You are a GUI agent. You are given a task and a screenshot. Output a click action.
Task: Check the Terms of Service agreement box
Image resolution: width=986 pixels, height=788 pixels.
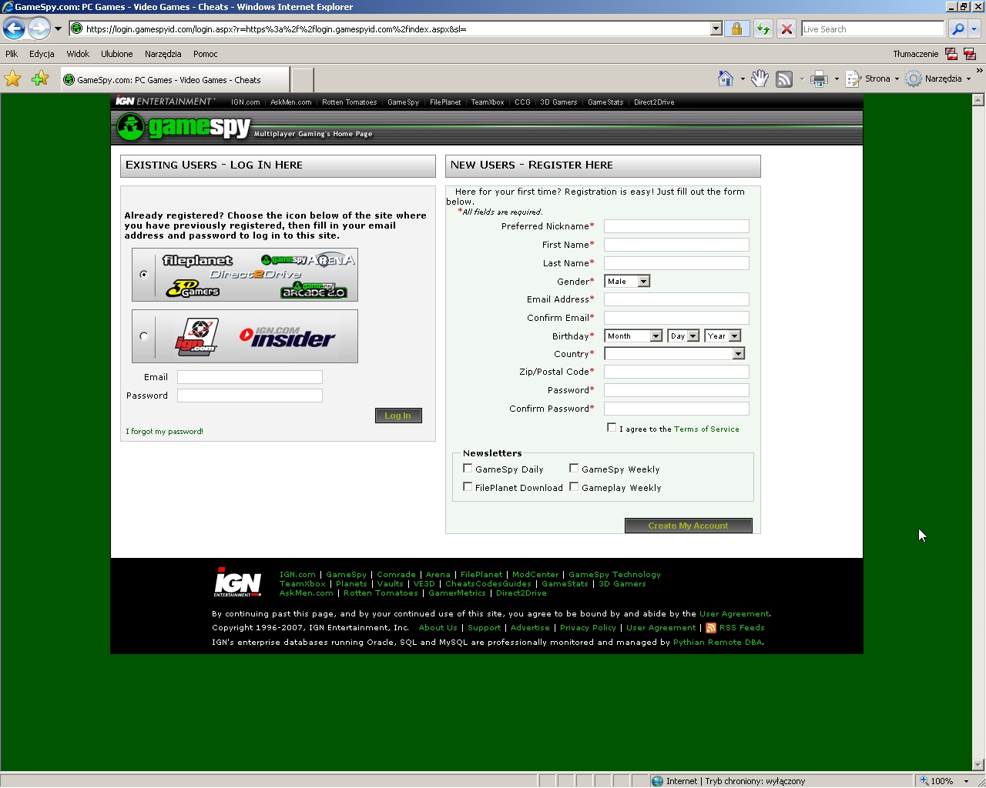coord(612,428)
